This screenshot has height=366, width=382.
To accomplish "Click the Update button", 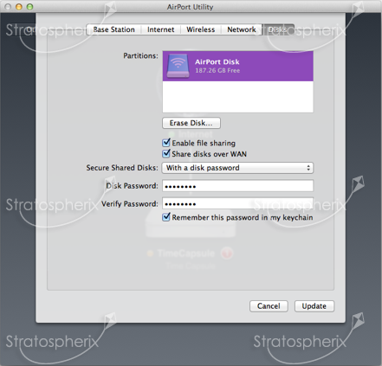I will click(314, 306).
